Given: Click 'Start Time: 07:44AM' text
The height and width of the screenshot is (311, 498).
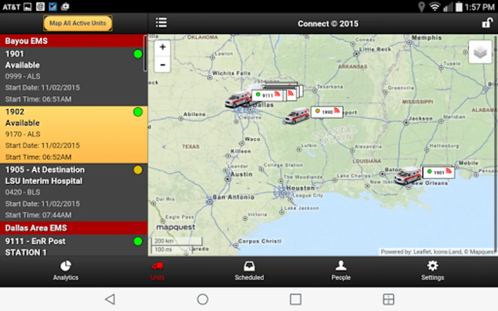Looking at the screenshot, I should tap(38, 215).
